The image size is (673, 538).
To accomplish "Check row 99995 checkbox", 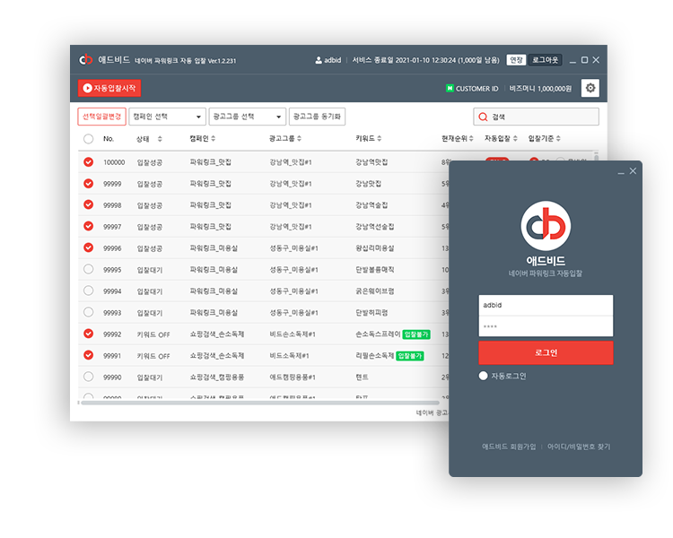I will [x=89, y=269].
